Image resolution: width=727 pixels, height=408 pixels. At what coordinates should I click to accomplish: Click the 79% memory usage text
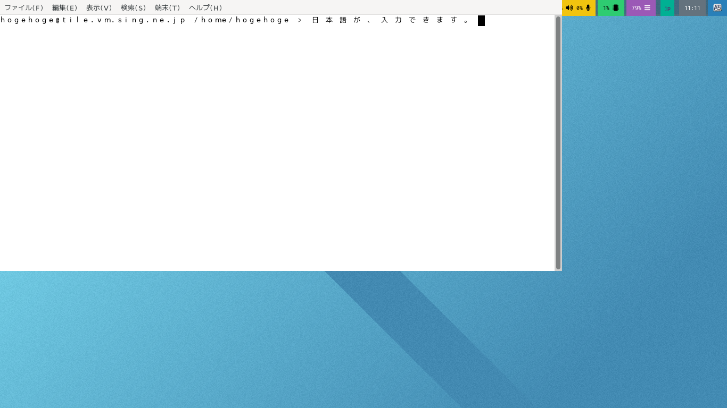pyautogui.click(x=637, y=8)
